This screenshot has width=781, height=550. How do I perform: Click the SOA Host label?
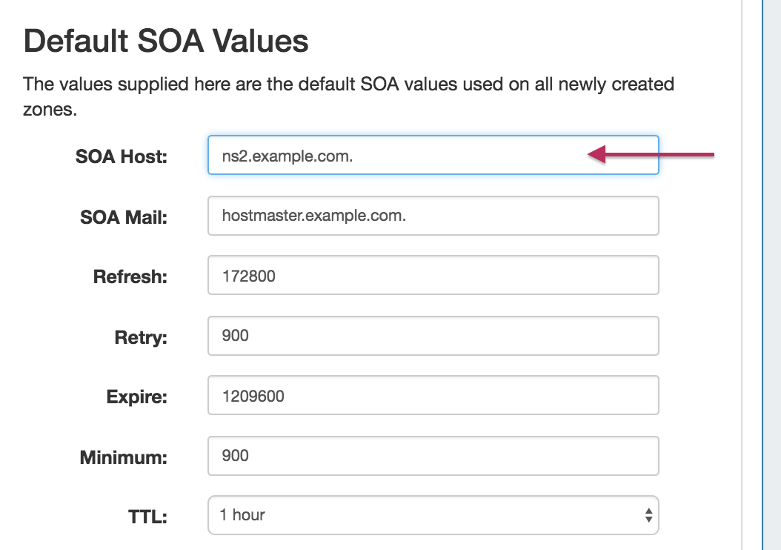[x=121, y=156]
